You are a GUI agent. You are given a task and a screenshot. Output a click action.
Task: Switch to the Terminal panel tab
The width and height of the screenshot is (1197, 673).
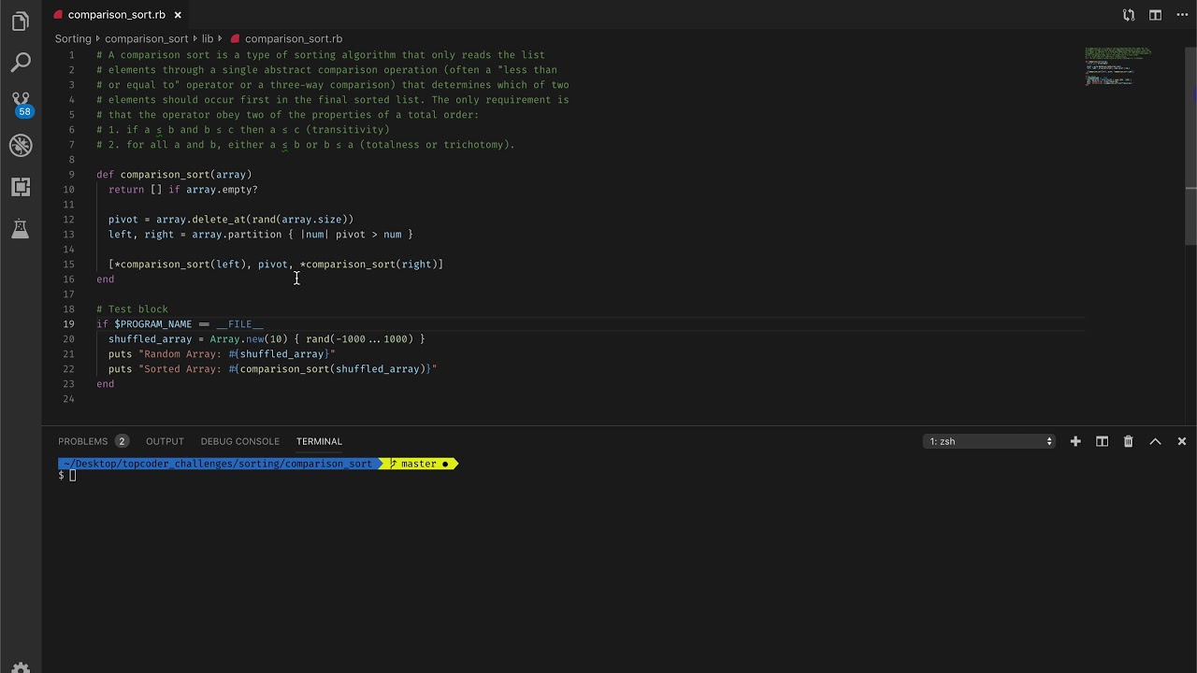319,441
